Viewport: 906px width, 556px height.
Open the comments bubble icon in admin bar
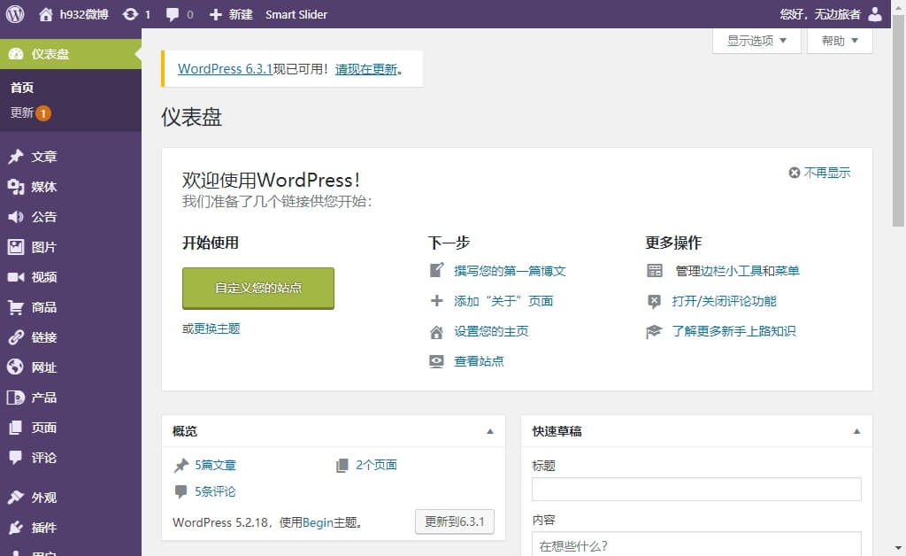pos(173,14)
